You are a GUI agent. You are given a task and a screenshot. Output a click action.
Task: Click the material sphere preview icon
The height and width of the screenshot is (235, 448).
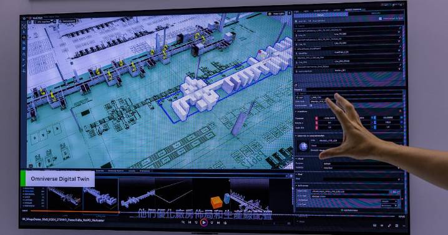click(x=303, y=146)
